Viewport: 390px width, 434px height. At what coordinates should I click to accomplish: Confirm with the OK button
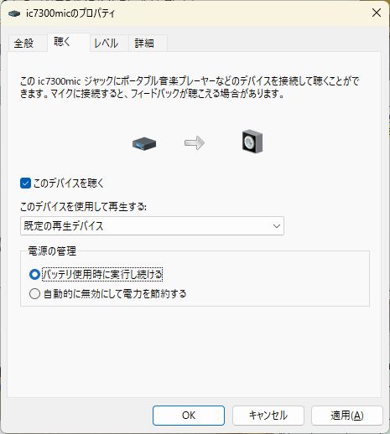click(189, 416)
